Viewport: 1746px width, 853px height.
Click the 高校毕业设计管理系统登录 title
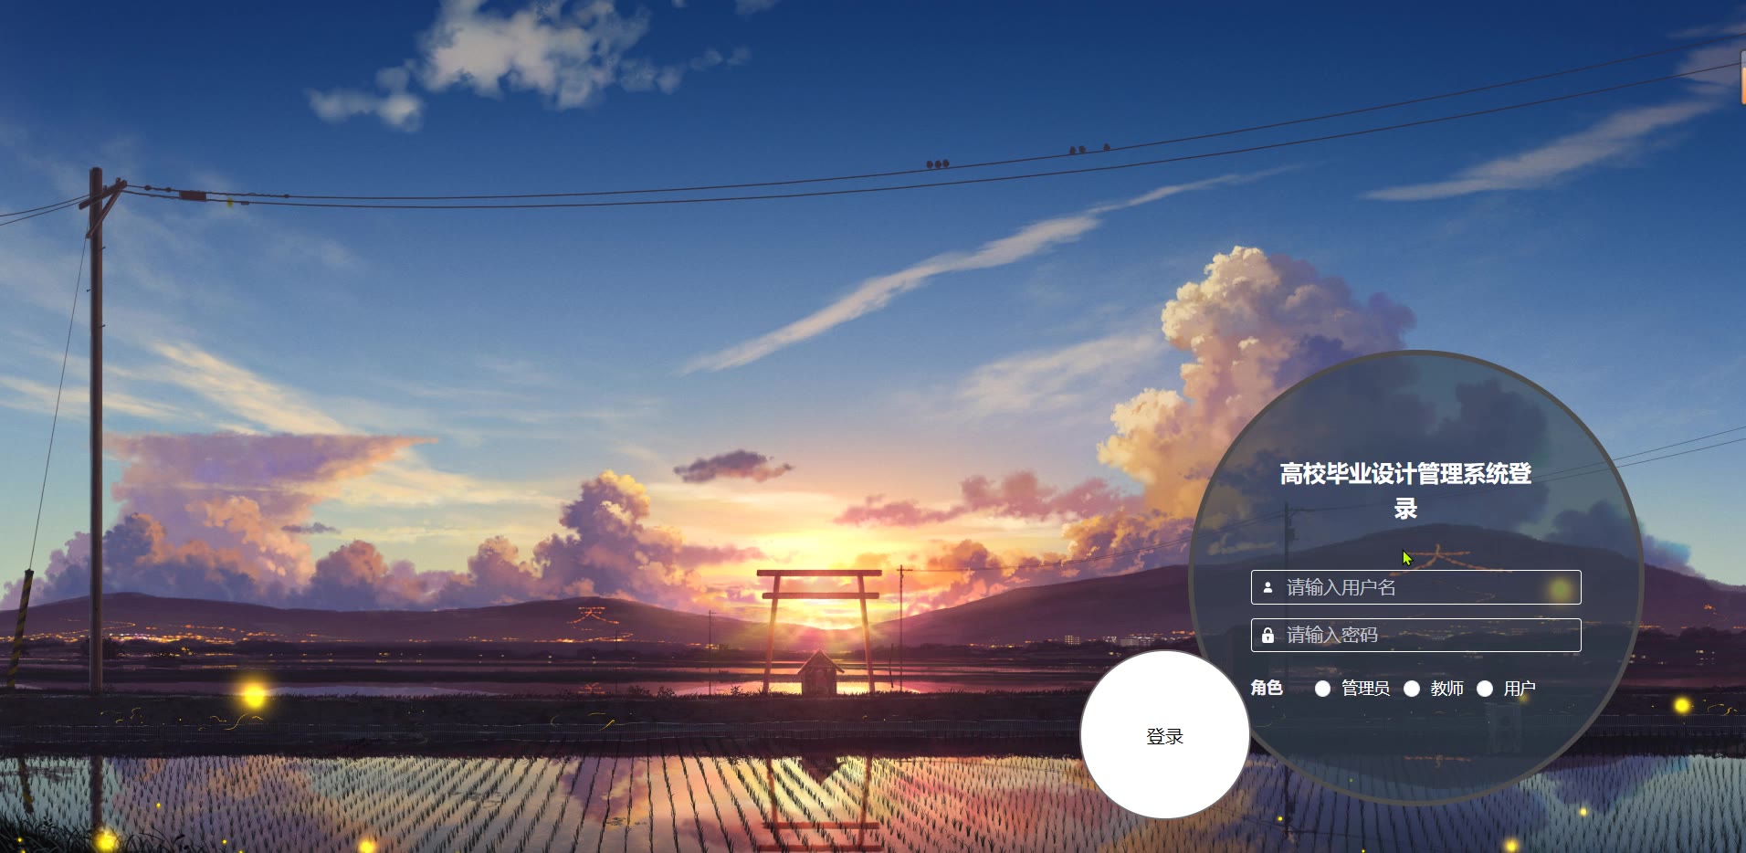click(1405, 490)
